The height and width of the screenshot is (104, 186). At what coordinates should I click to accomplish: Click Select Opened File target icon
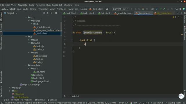(x=44, y=13)
